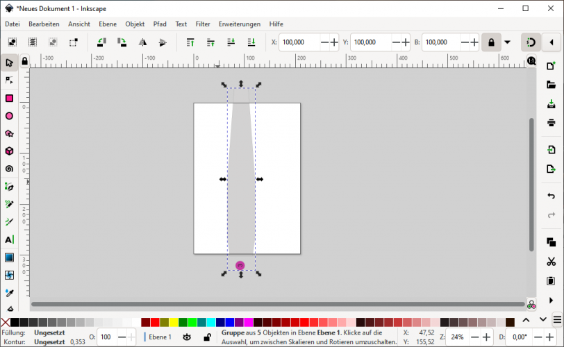The height and width of the screenshot is (347, 564).
Task: Open the palette options menu
Action: coord(558,319)
